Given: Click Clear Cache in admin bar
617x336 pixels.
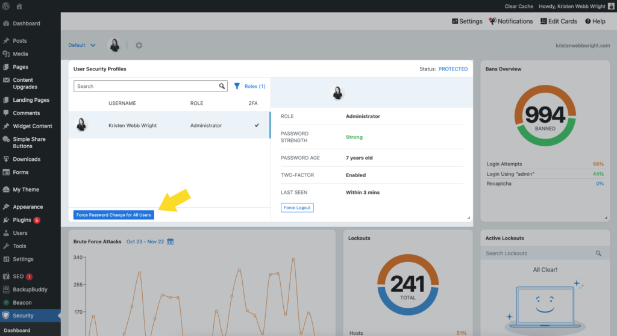Looking at the screenshot, I should point(519,6).
